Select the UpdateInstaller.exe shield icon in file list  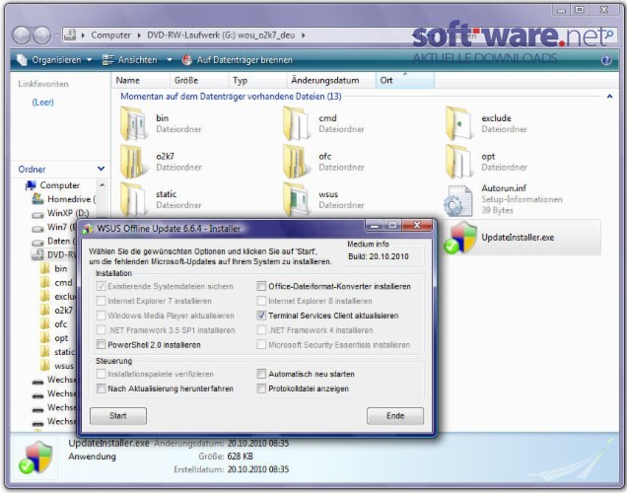point(460,238)
